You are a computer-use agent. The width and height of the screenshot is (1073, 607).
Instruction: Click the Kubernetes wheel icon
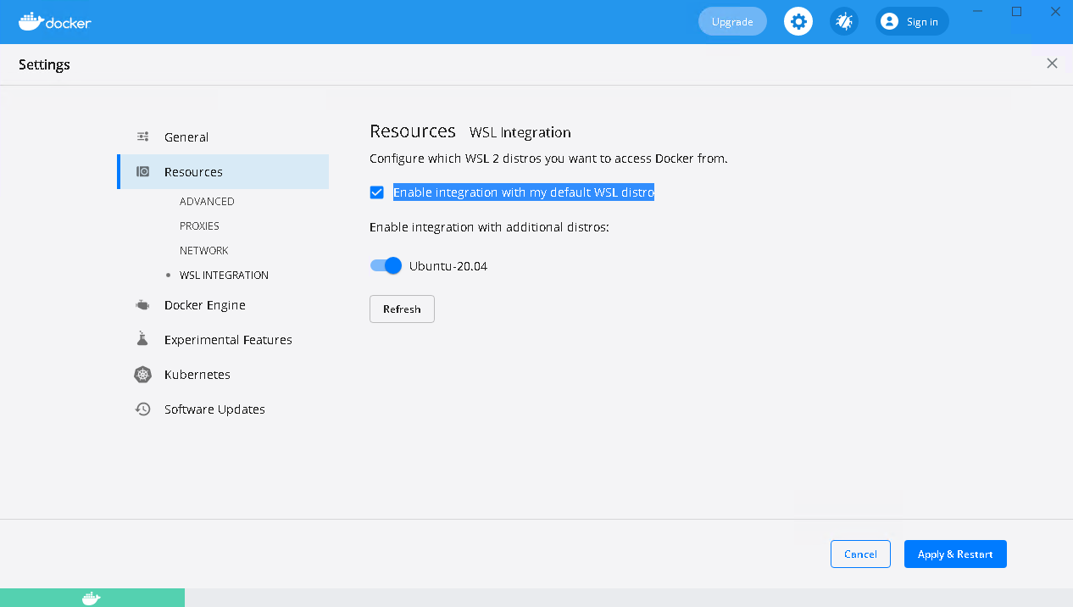(x=142, y=375)
